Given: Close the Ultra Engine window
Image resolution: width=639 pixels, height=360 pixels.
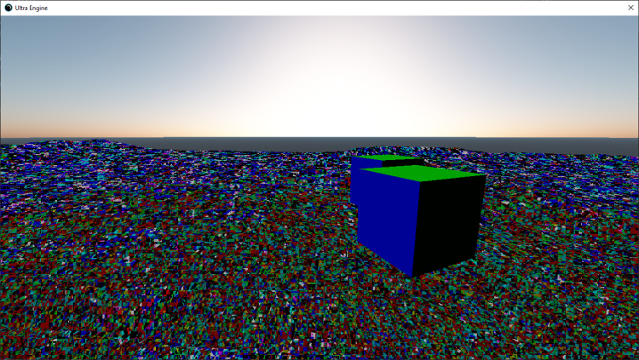Looking at the screenshot, I should [630, 8].
